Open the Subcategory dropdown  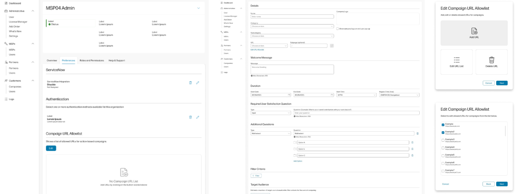tap(292, 36)
